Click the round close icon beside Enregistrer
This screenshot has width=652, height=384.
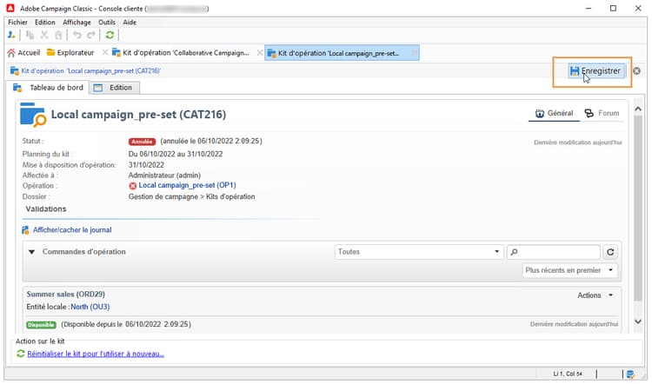pyautogui.click(x=636, y=71)
